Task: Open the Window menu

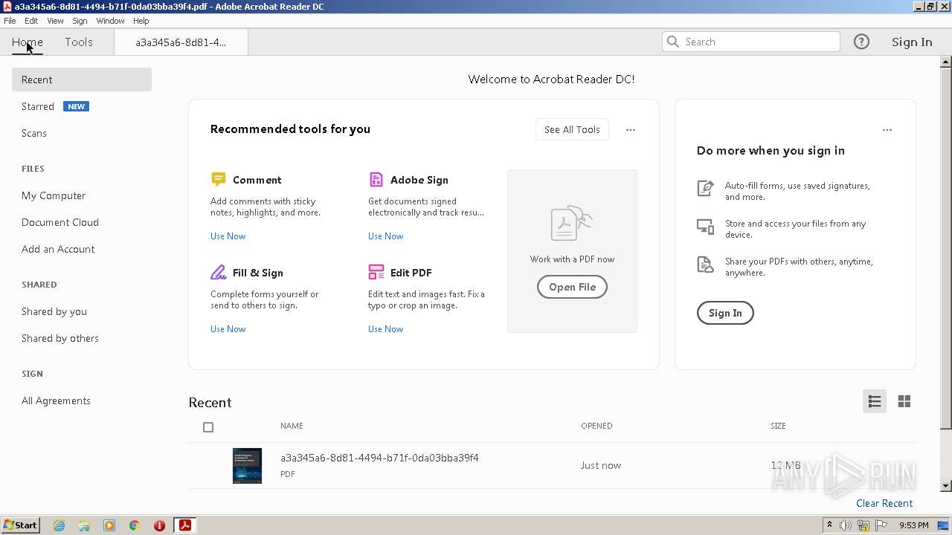Action: click(110, 21)
